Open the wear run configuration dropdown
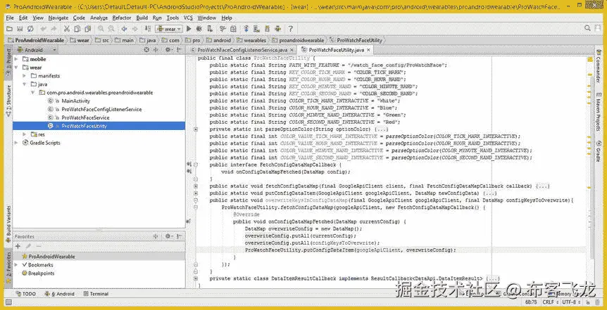607x310 pixels. pos(168,29)
